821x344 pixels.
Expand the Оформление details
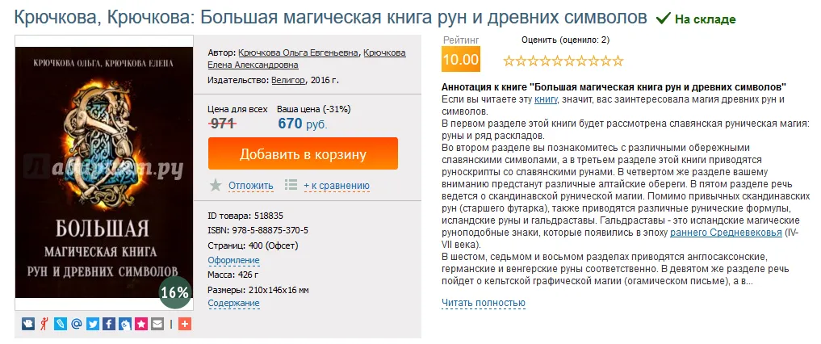pos(233,260)
